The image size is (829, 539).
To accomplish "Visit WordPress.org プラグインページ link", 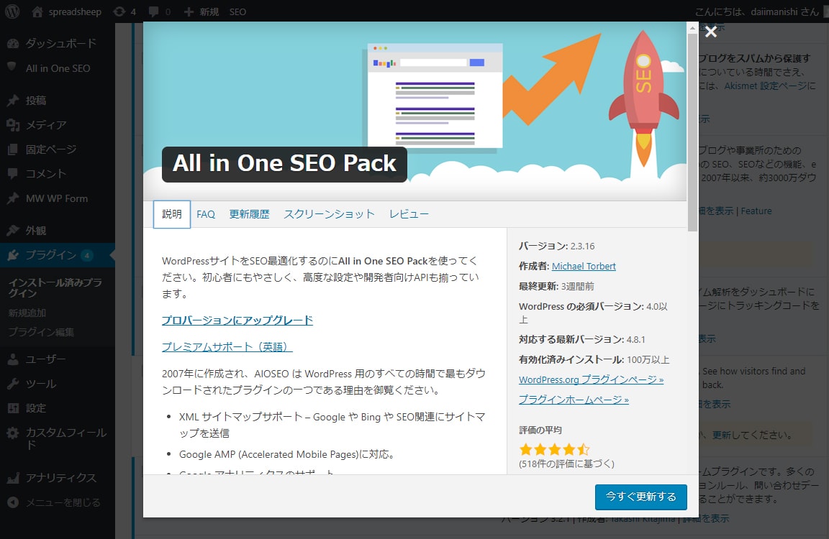I will click(591, 379).
